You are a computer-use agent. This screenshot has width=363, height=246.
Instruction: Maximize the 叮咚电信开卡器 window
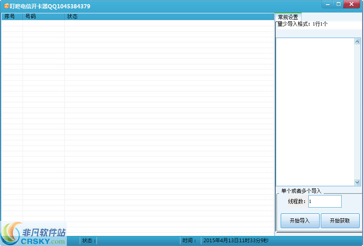pyautogui.click(x=338, y=4)
